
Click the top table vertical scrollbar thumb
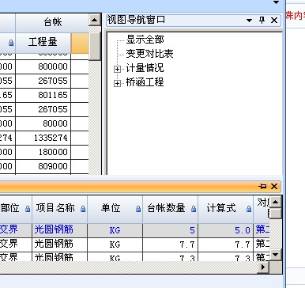click(94, 47)
